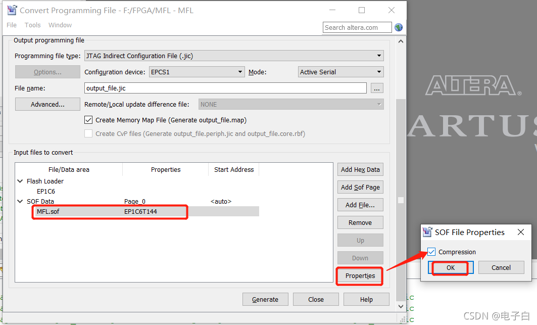Click the Add Sof Page button
The height and width of the screenshot is (325, 537).
360,187
